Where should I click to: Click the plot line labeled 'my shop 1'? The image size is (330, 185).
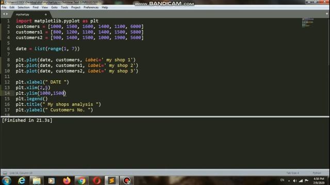click(x=76, y=60)
